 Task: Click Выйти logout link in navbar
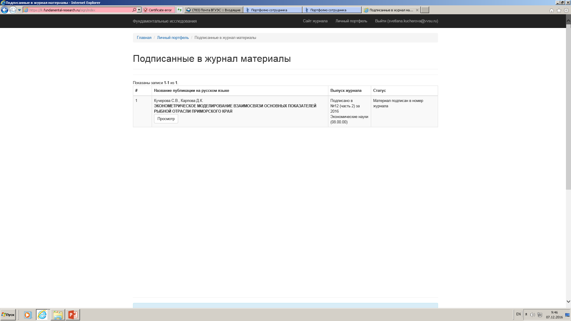tap(406, 21)
